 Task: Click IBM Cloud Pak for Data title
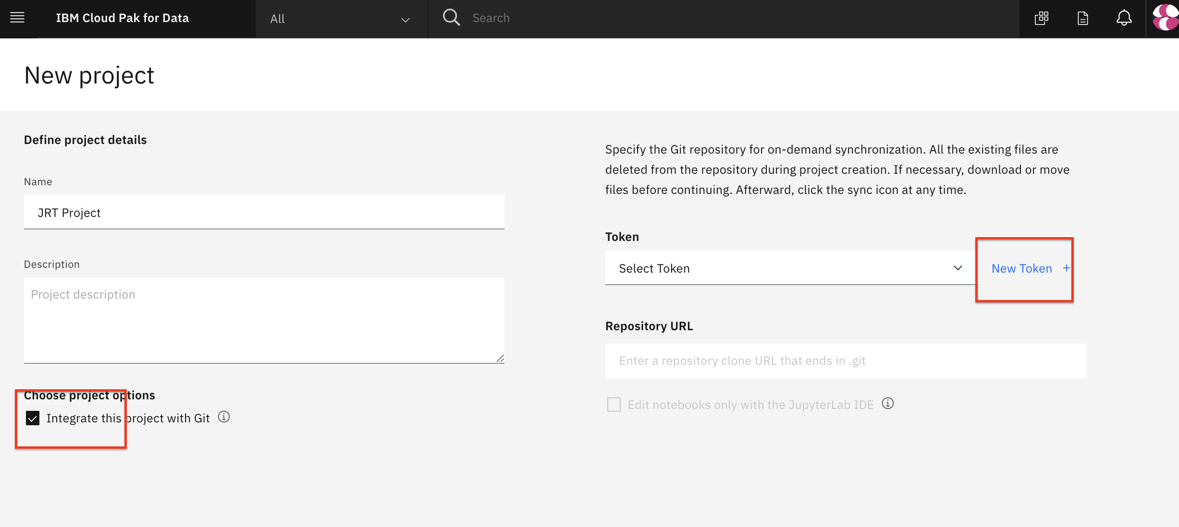123,18
